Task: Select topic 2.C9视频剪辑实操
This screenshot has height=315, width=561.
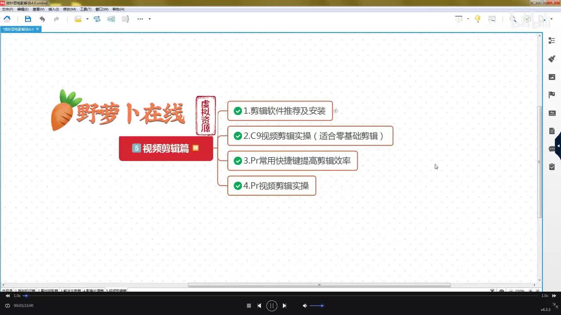Action: pyautogui.click(x=310, y=136)
